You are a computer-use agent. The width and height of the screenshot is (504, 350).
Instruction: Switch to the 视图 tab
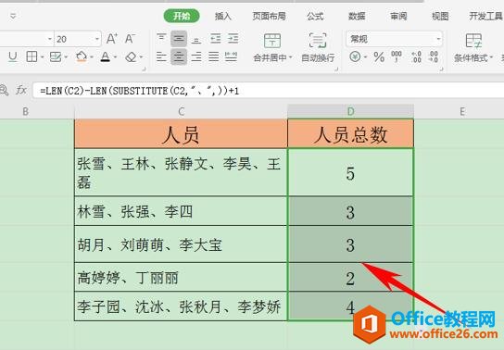[x=440, y=16]
